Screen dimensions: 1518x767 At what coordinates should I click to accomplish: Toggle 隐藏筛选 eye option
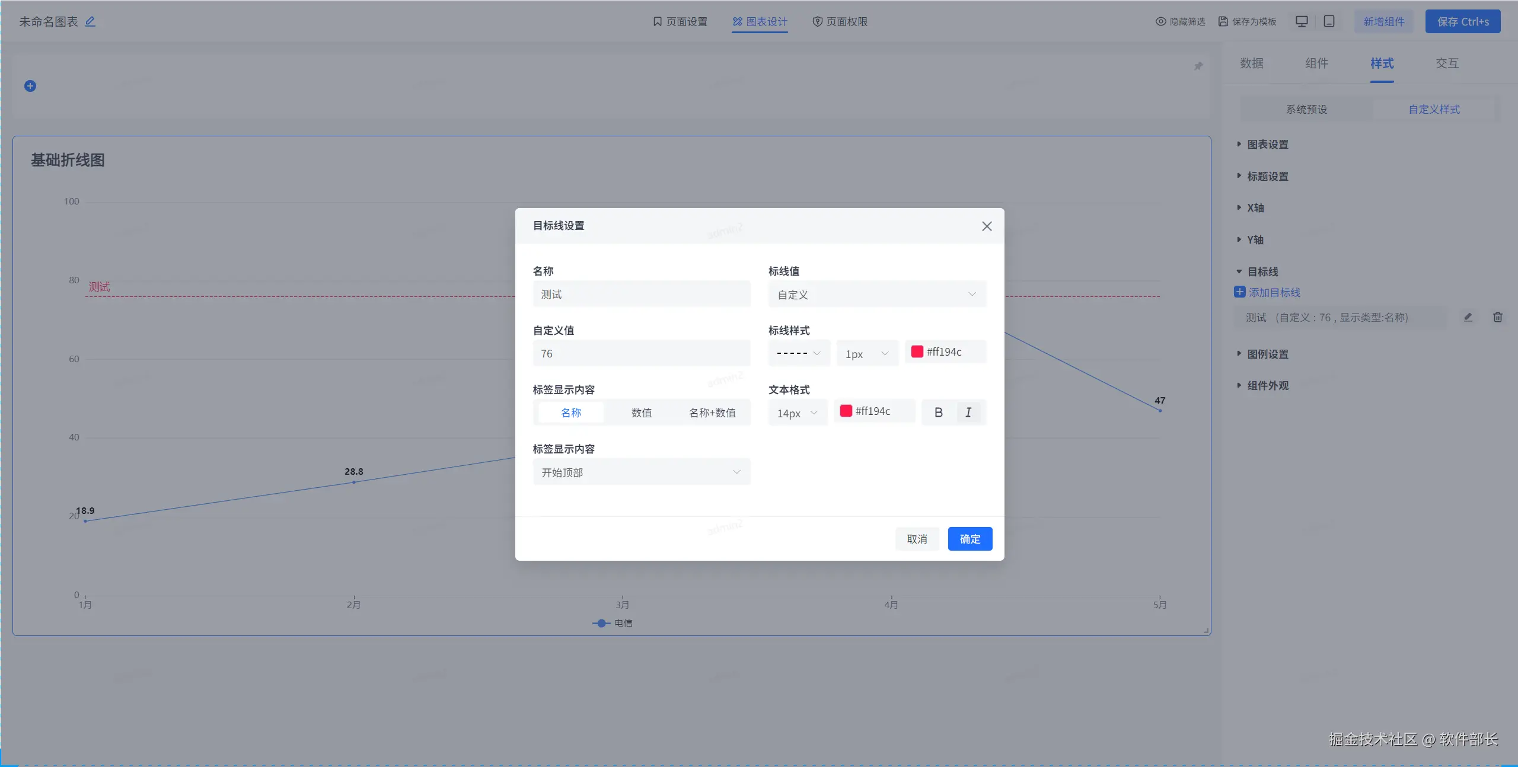[x=1180, y=21]
